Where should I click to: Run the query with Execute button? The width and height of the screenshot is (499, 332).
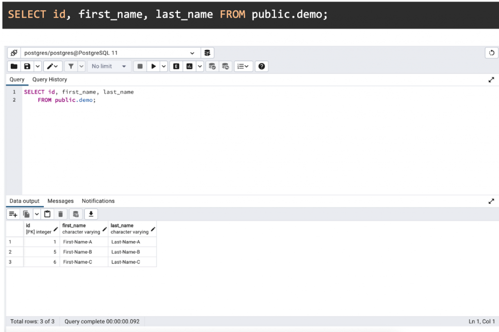pos(154,66)
